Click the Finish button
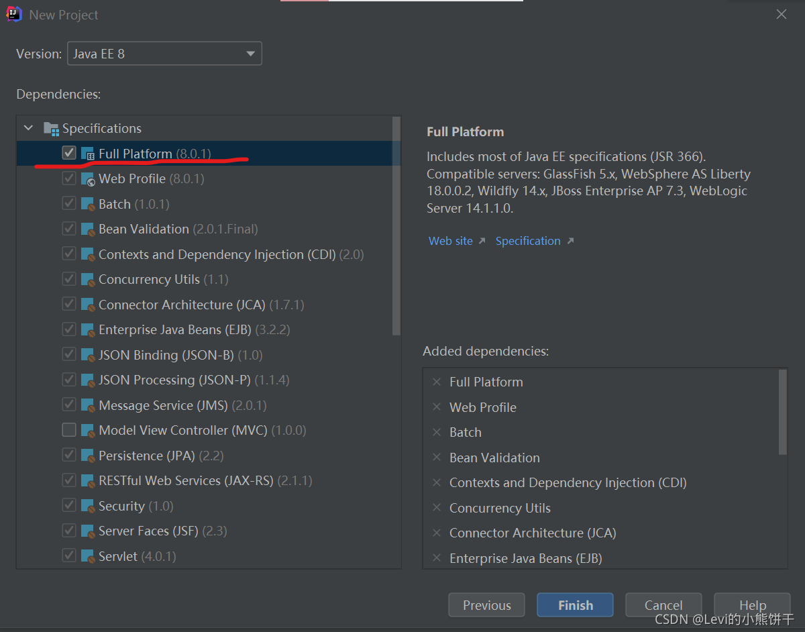This screenshot has width=805, height=632. (575, 605)
